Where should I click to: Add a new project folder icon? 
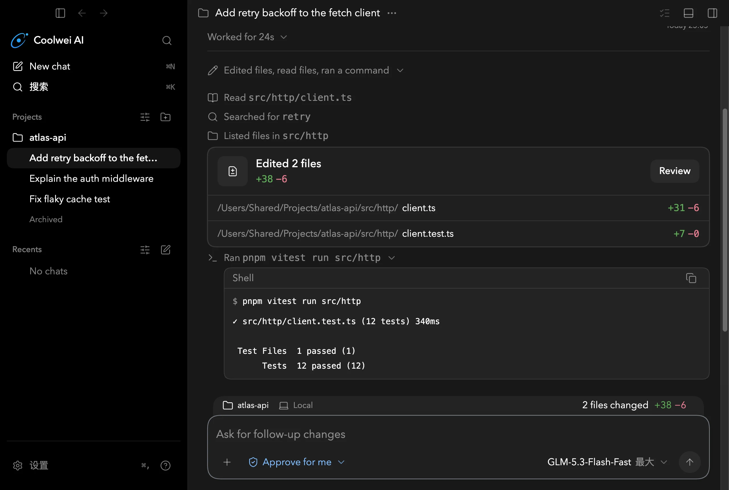point(165,117)
